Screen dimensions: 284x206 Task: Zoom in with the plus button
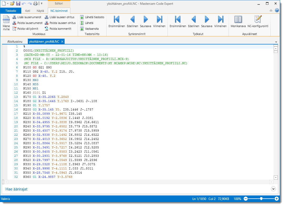[x=277, y=199]
